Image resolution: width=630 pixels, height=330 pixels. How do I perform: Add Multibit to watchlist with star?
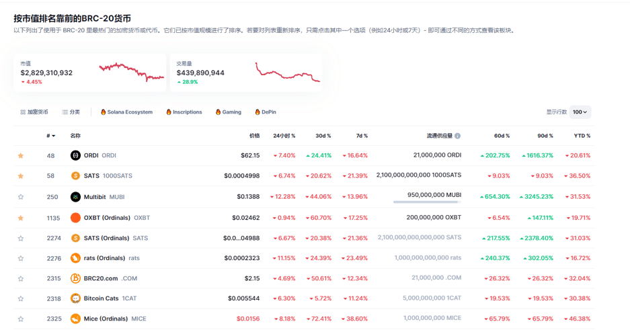pos(21,197)
